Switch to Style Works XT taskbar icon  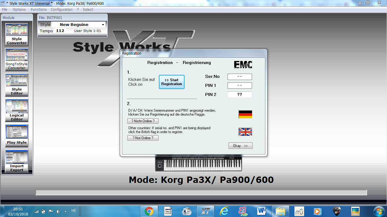pyautogui.click(x=205, y=211)
